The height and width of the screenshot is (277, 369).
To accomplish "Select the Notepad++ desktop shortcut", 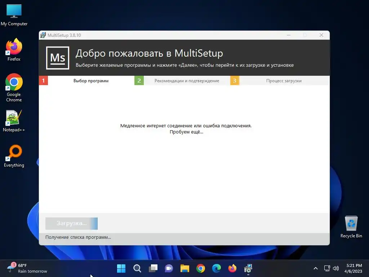I will (x=14, y=121).
